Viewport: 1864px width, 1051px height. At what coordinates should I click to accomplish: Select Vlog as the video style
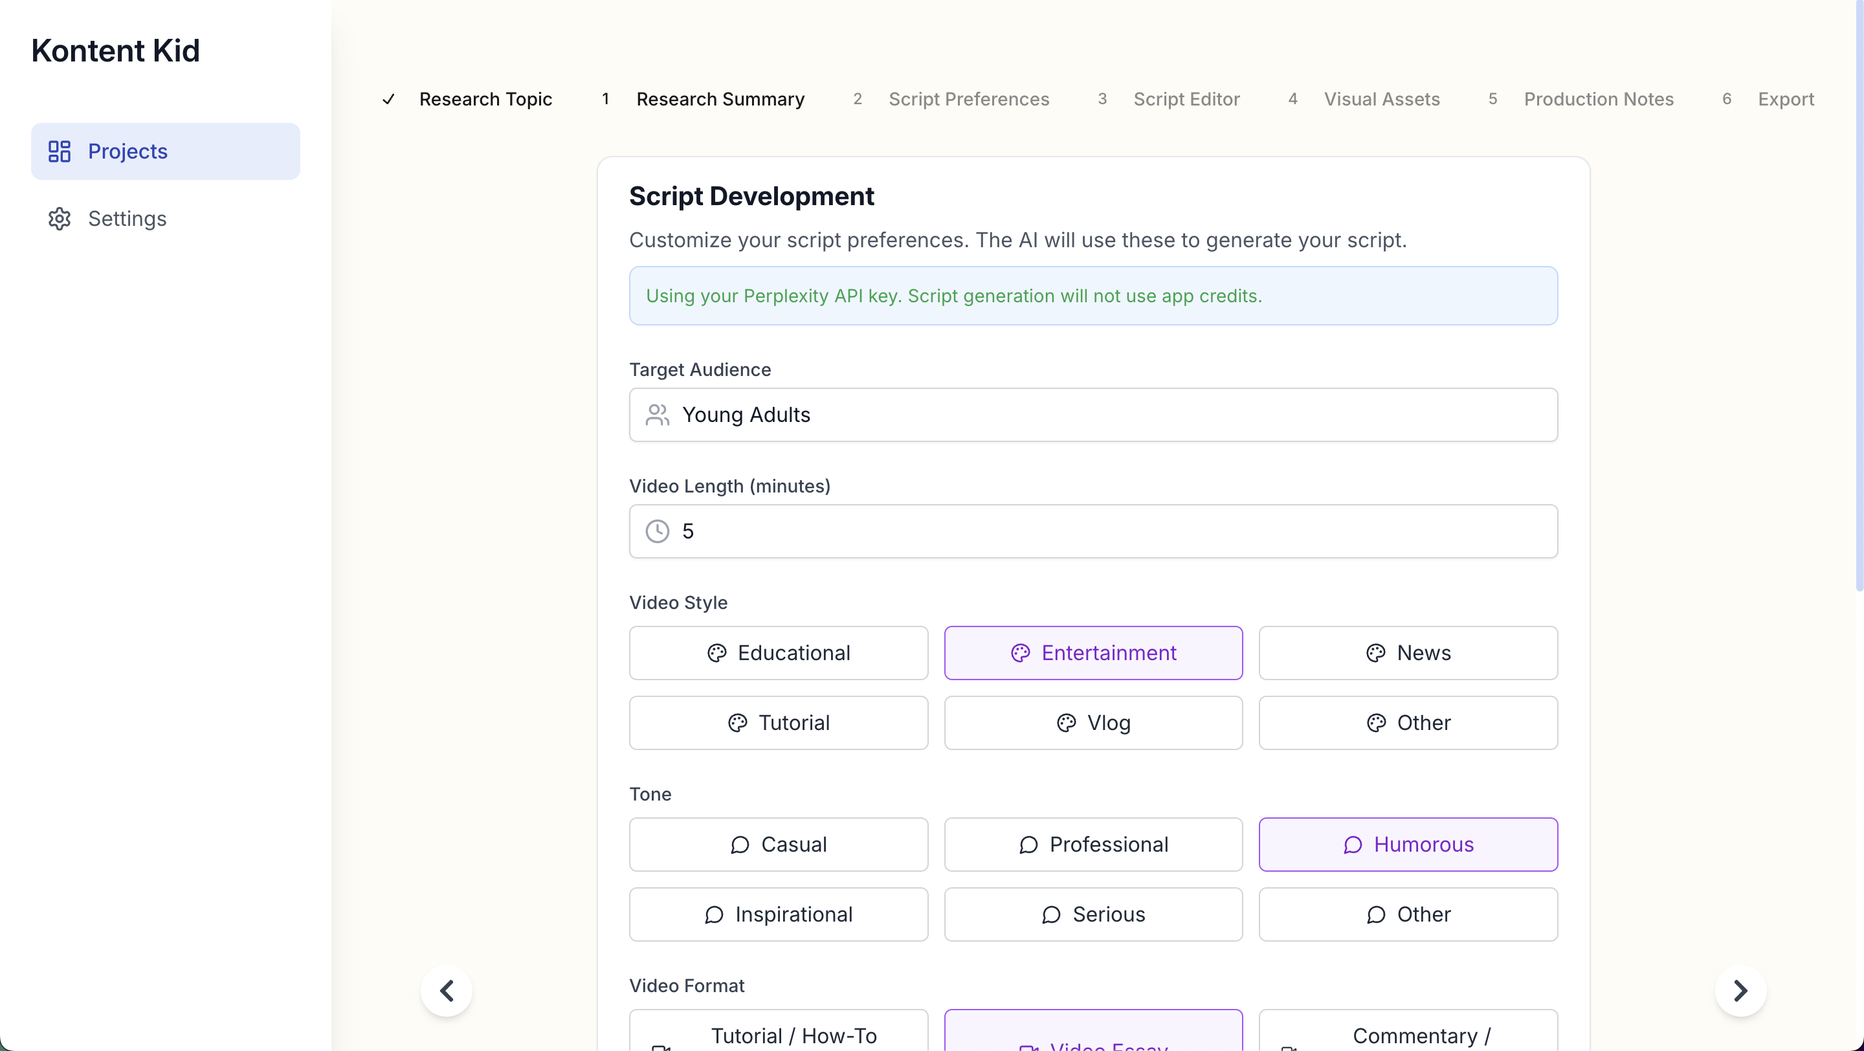pos(1093,723)
